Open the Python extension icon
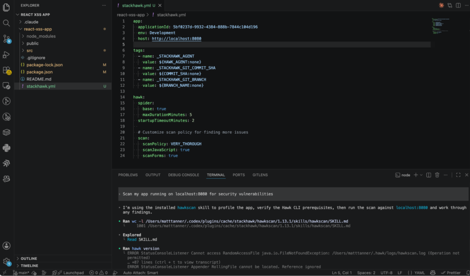 point(6,148)
